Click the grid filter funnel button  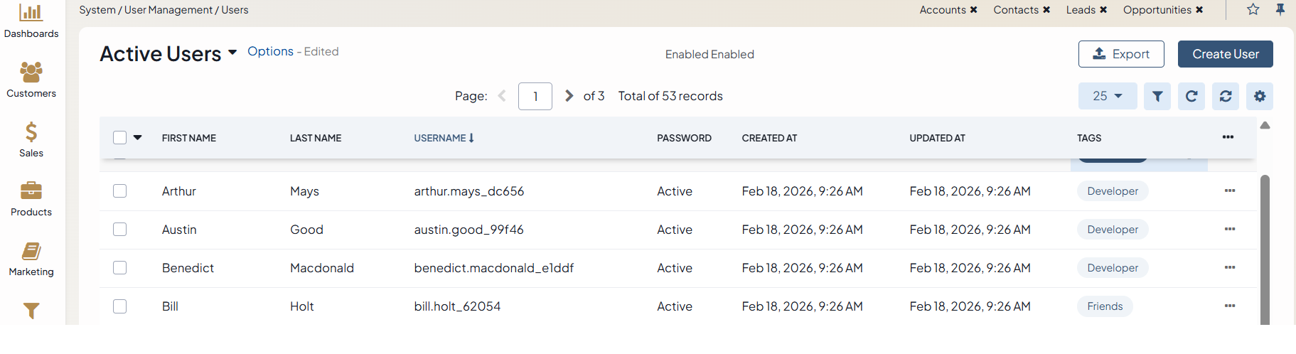1157,96
